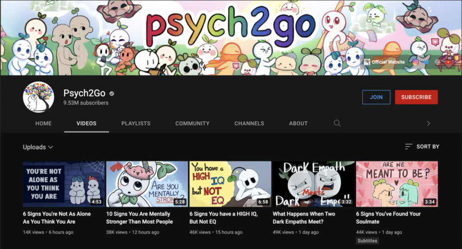Open the 'Are You Mentally Strong' thumbnail
462x249 pixels.
(147, 184)
